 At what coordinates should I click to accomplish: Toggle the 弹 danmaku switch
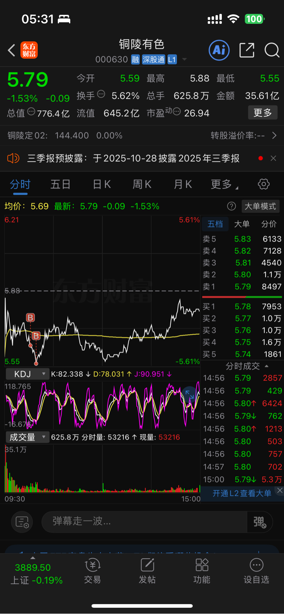[260, 522]
